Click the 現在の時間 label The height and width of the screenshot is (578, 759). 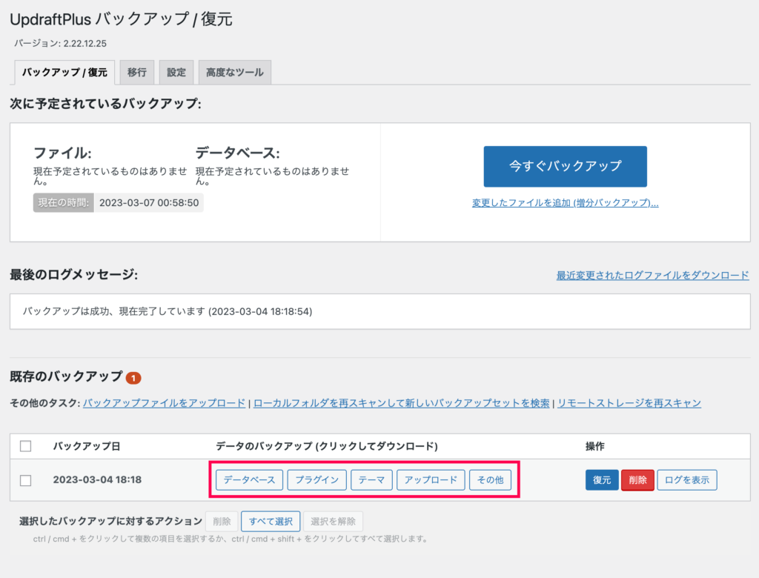pyautogui.click(x=64, y=203)
